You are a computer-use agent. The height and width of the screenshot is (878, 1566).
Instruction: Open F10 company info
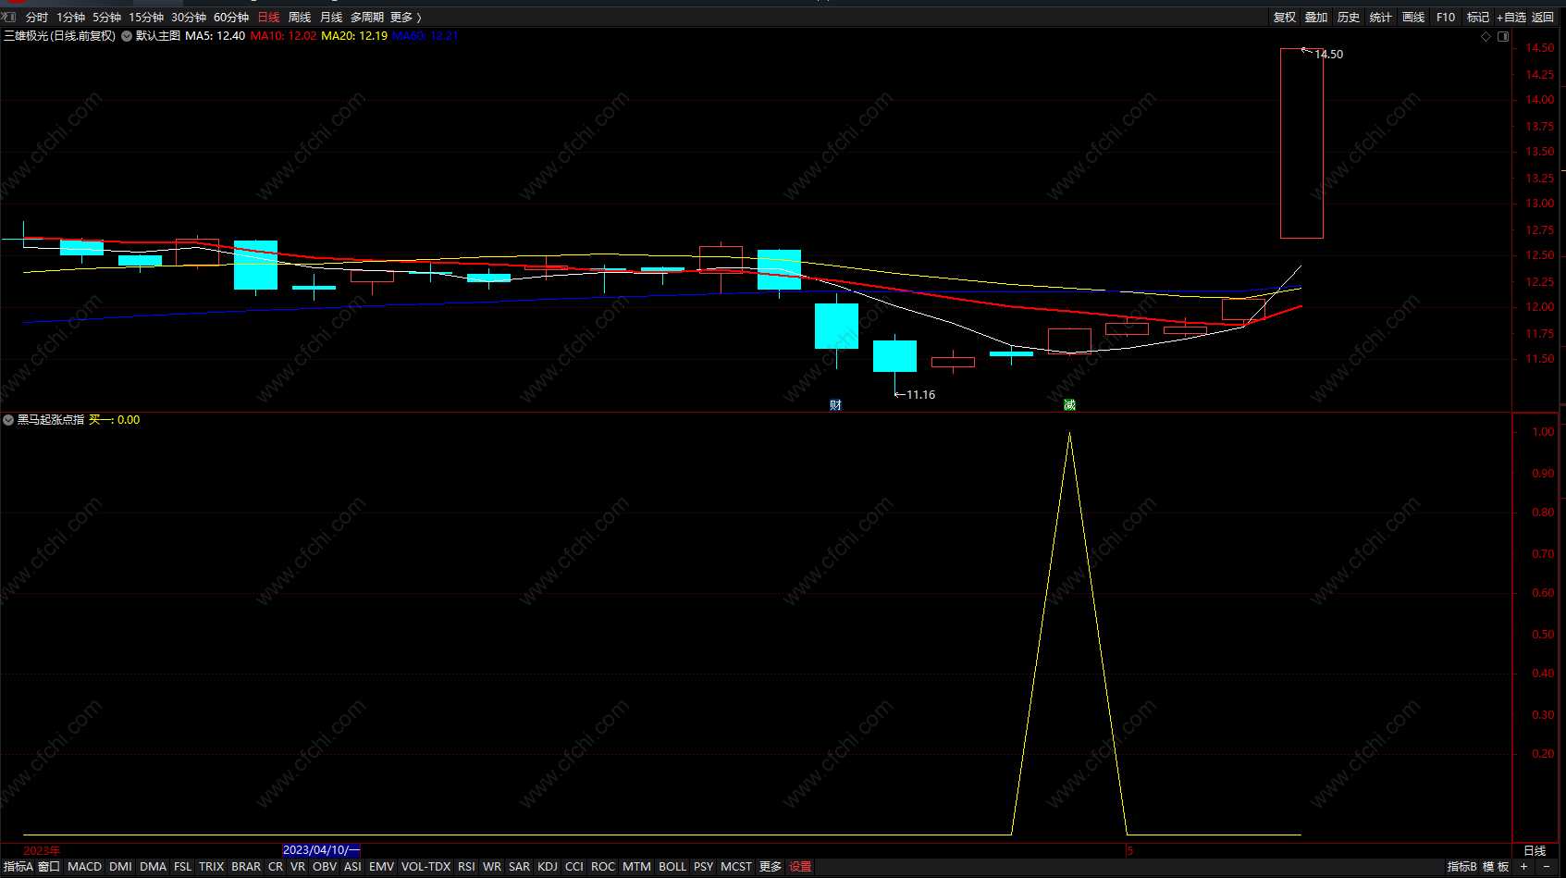coord(1446,18)
